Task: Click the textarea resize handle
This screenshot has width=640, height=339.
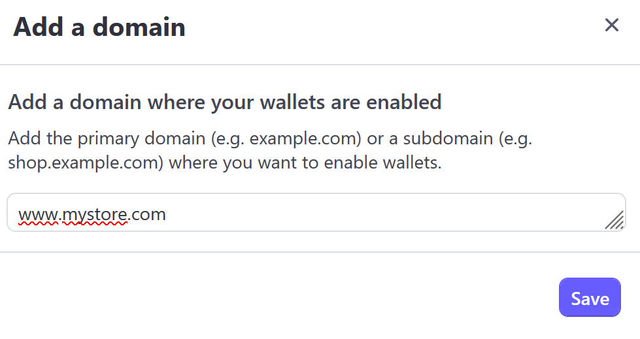Action: point(615,221)
